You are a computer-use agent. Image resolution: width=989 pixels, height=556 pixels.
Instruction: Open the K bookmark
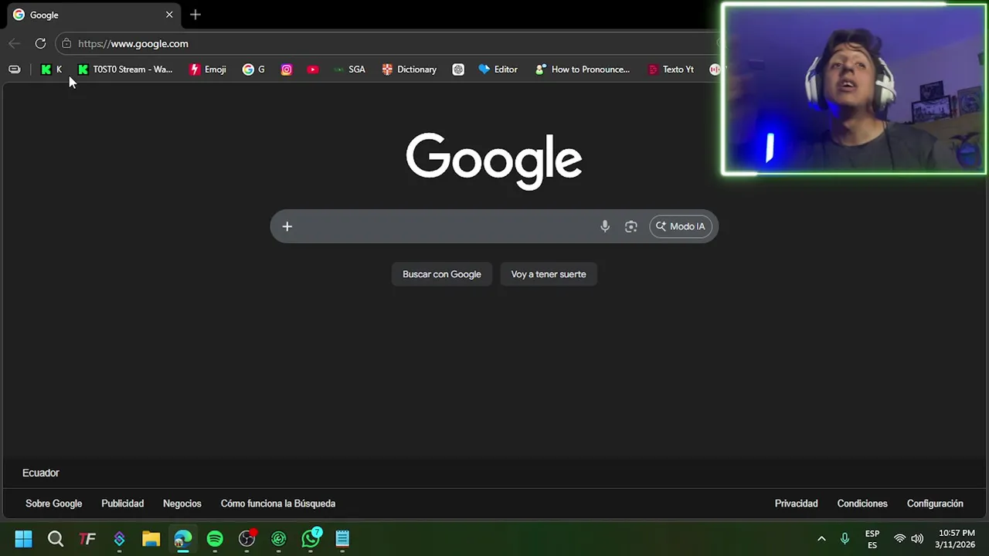tap(52, 69)
